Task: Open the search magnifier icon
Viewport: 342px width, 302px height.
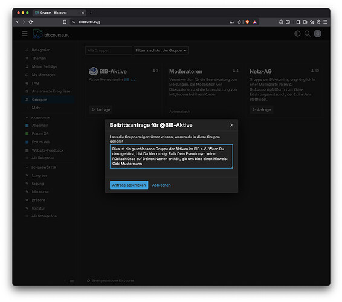Action: pos(308,34)
